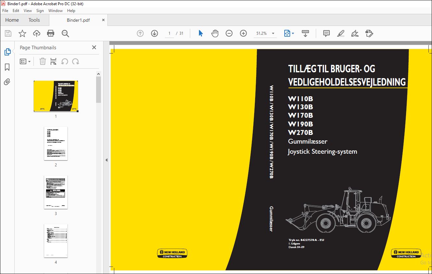This screenshot has height=274, width=432.
Task: Toggle the attachments paperclip panel
Action: click(x=7, y=82)
